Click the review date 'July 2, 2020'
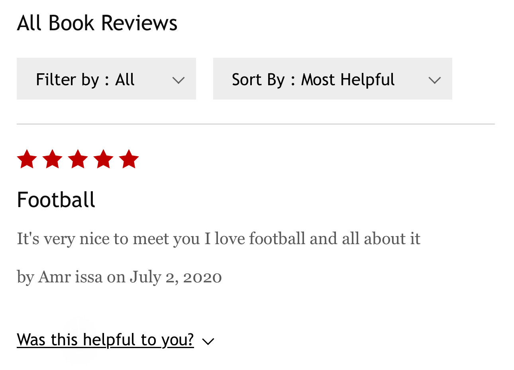514x370 pixels. click(176, 277)
